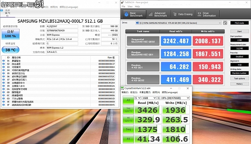Change the Prewrite Disabled selector
The image size is (251, 144).
point(239,57)
